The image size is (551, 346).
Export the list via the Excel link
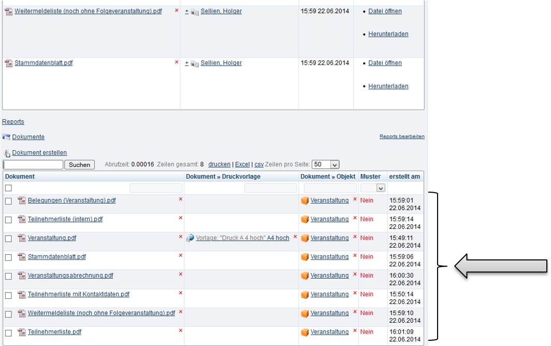[x=242, y=165]
